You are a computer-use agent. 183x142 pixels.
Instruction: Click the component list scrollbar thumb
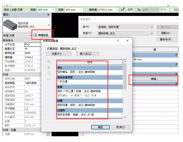[125, 76]
